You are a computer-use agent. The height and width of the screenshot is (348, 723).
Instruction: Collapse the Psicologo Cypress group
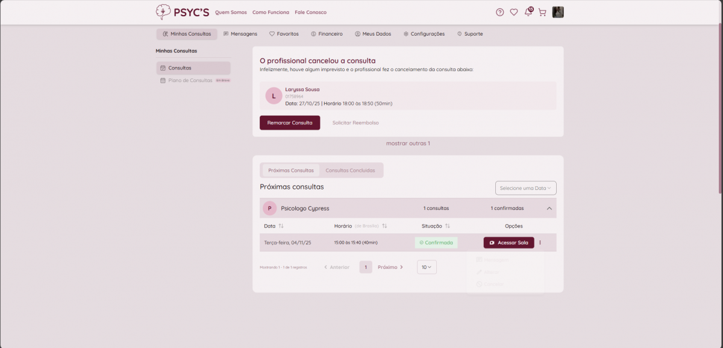pos(549,208)
